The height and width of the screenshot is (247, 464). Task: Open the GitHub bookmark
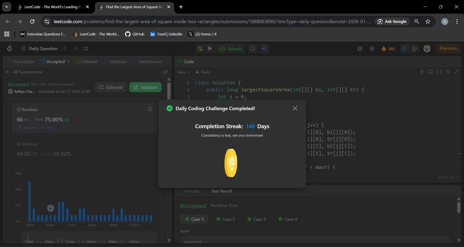(135, 34)
